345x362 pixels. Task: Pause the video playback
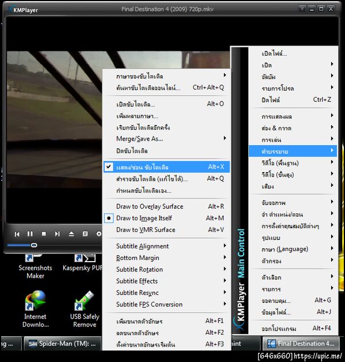tap(30, 234)
